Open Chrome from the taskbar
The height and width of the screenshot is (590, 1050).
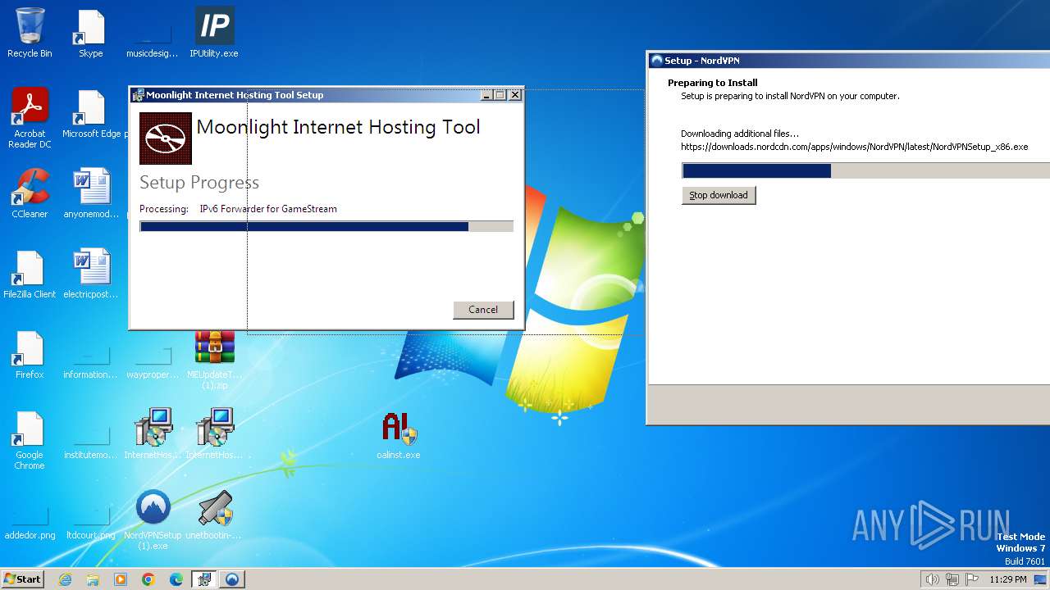coord(148,579)
